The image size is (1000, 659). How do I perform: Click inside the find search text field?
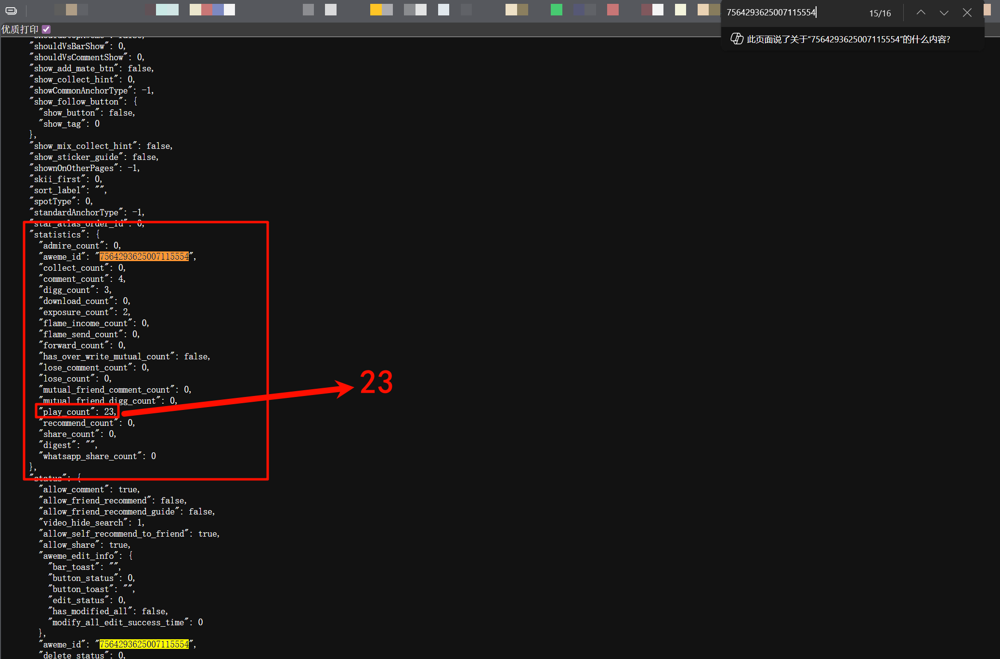pos(790,13)
